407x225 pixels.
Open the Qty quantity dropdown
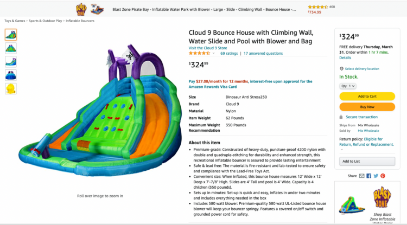point(348,86)
